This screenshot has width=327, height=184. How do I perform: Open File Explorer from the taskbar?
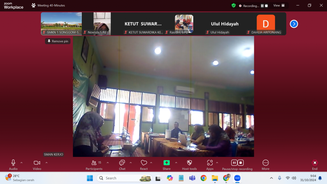click(215, 178)
